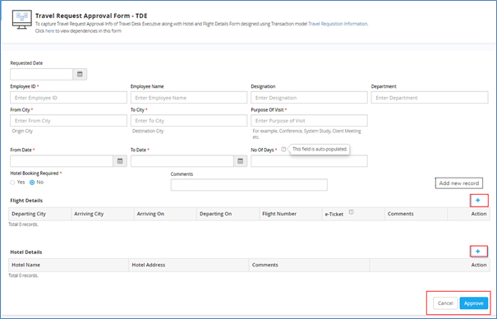Select No for Hotel Booking Required
Screen dimensions: 497x319
(x=32, y=183)
